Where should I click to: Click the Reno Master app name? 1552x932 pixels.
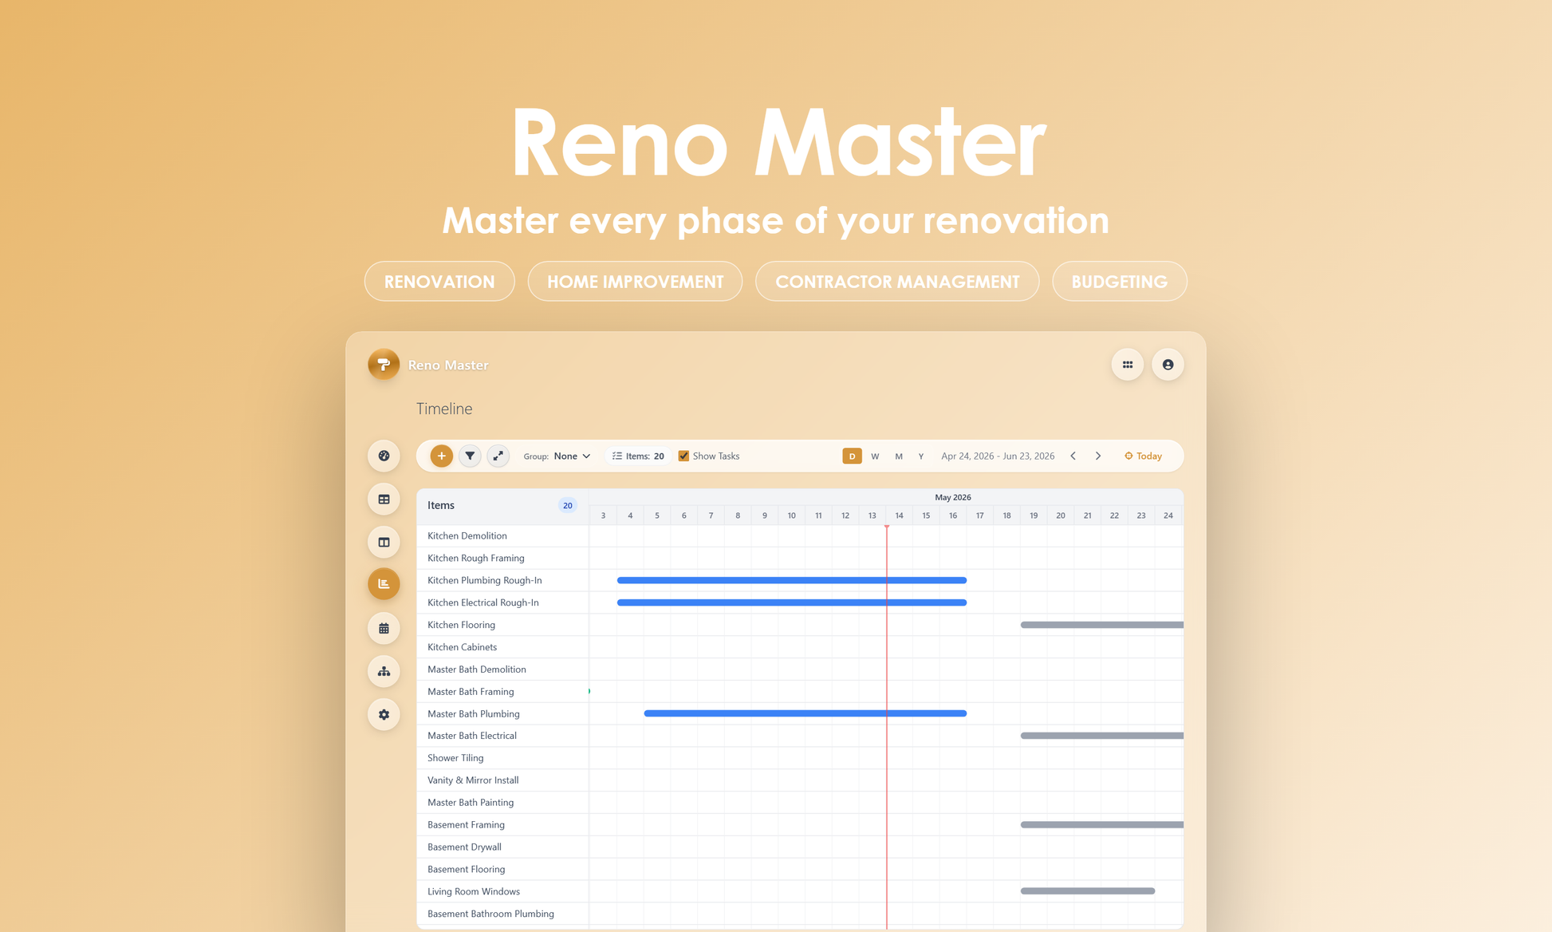point(448,365)
